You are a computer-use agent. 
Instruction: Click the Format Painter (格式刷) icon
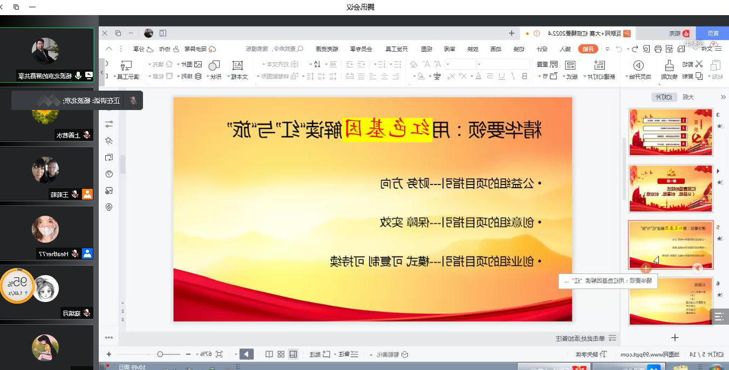[x=670, y=66]
